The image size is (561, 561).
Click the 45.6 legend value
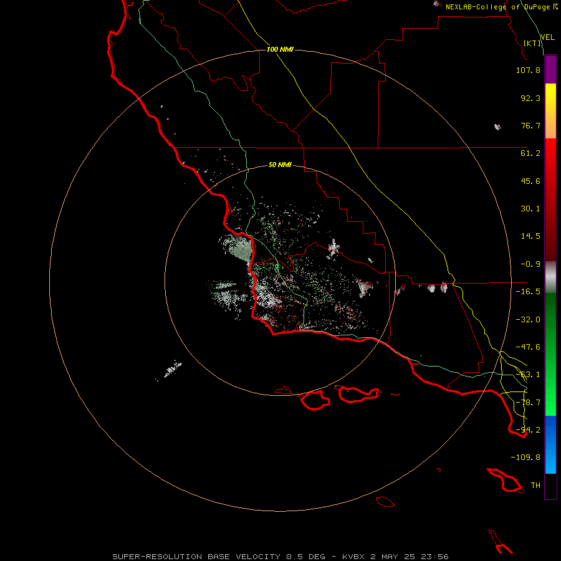530,181
